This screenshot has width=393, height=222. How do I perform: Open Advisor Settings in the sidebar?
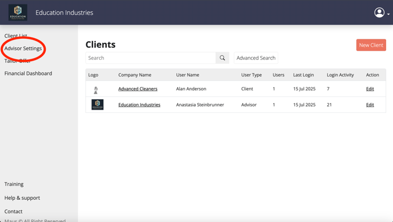[23, 49]
